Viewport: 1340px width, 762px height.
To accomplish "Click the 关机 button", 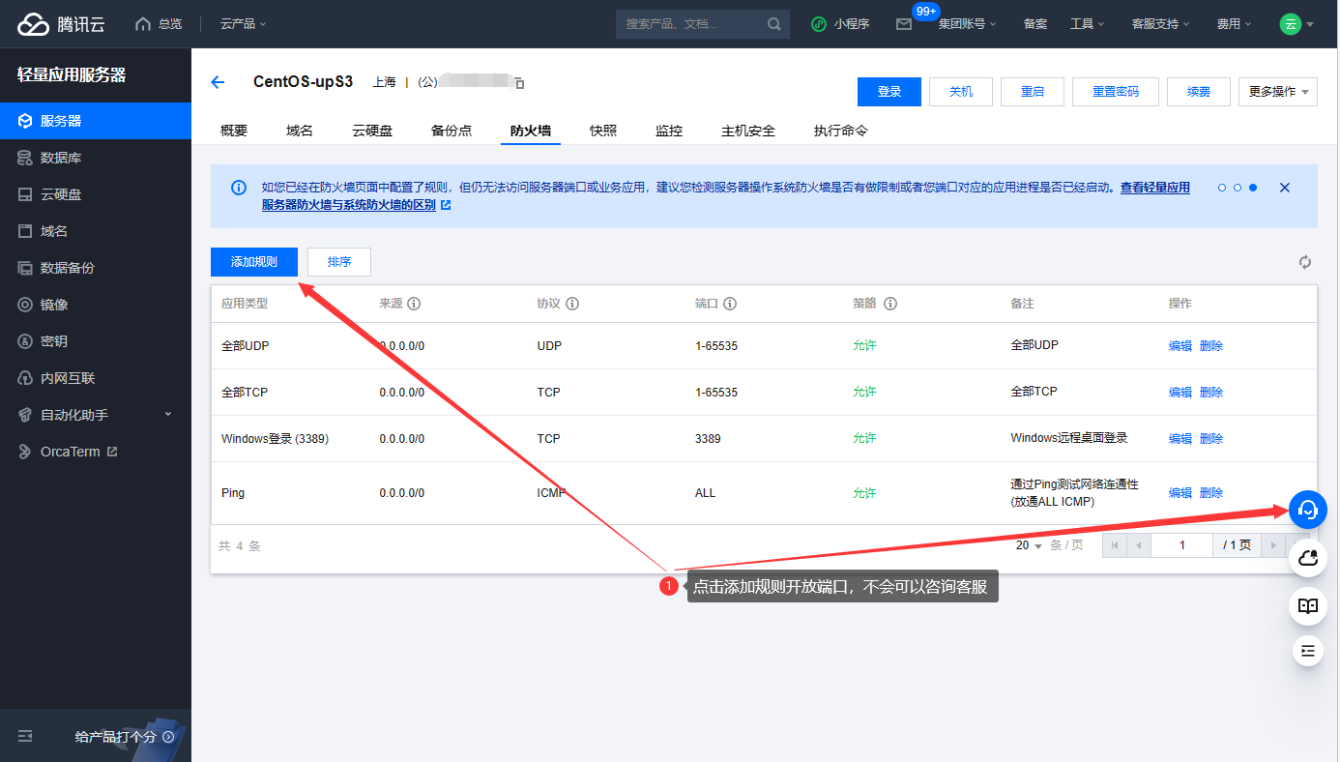I will 961,92.
